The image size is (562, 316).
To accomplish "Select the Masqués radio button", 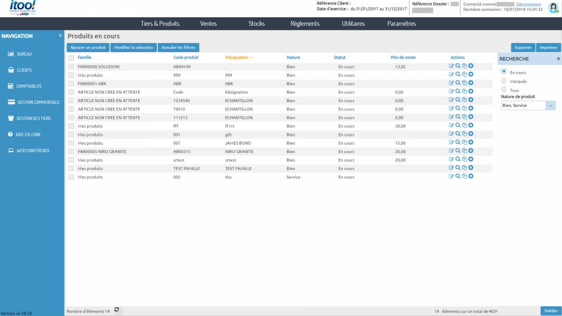I will [x=504, y=81].
